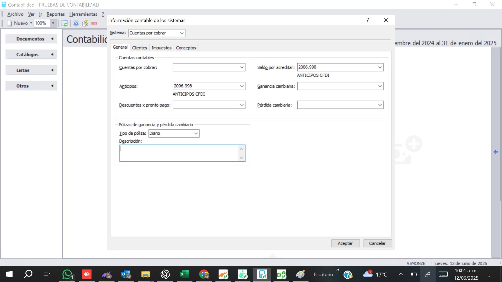Click the red SOS toolbar icon
Screen dimensions: 502x282
tap(94, 23)
